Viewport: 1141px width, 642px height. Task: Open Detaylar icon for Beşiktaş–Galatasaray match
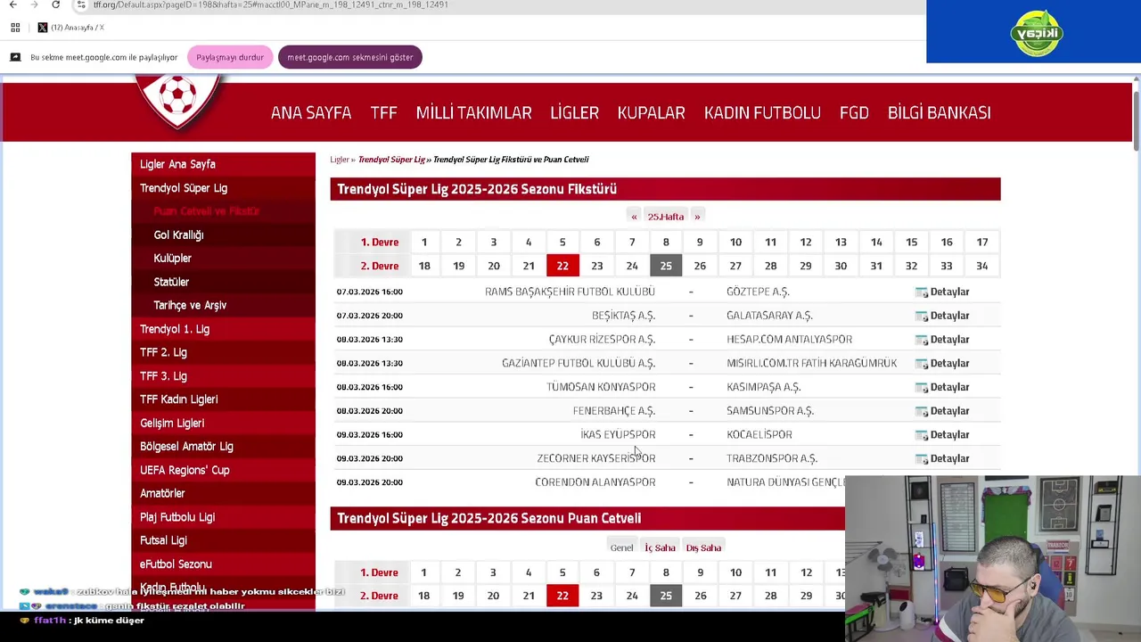pyautogui.click(x=922, y=316)
